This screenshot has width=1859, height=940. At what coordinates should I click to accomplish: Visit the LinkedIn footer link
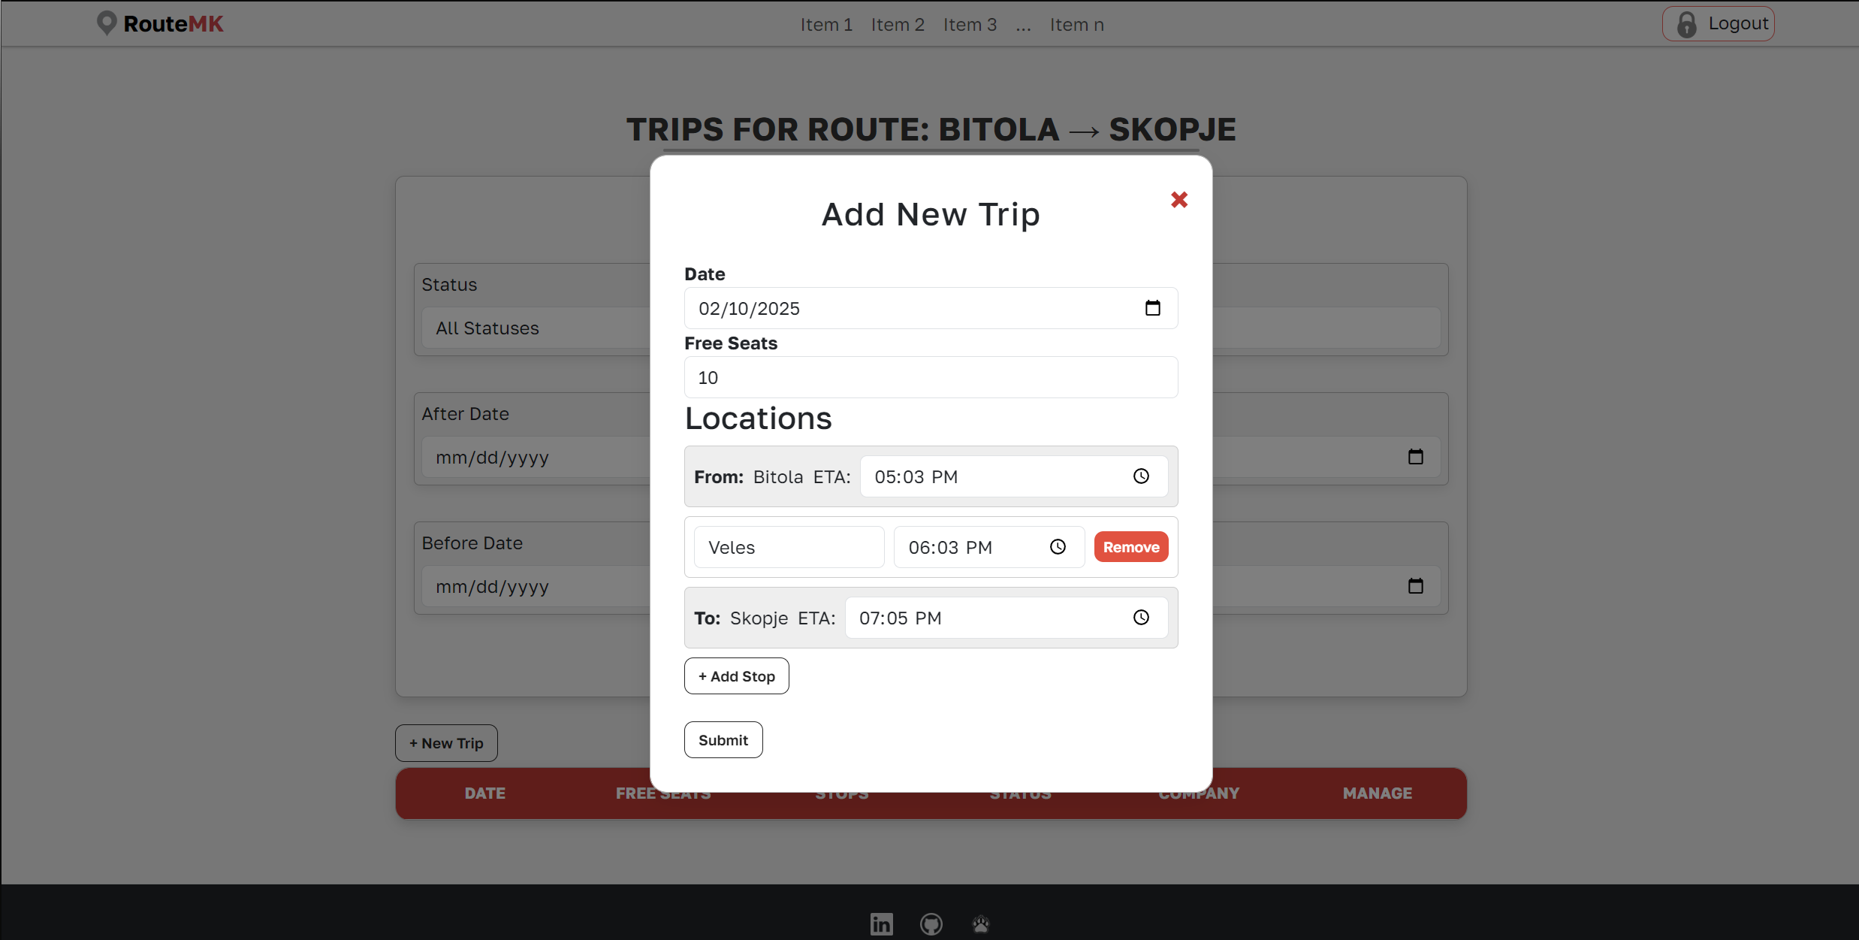[881, 923]
